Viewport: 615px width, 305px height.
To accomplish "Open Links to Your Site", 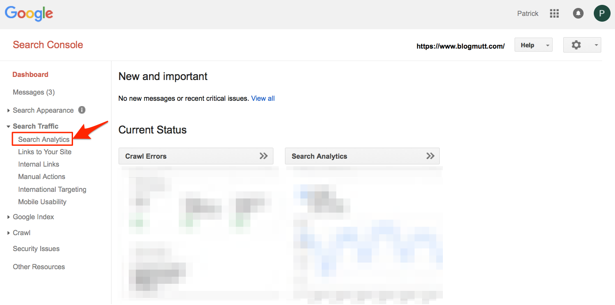I will coord(45,152).
